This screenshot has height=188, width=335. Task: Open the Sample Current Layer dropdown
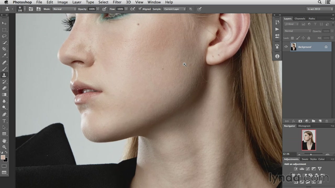pos(175,9)
